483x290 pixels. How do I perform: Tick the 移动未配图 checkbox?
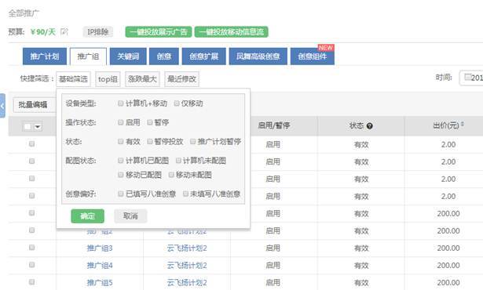[171, 175]
